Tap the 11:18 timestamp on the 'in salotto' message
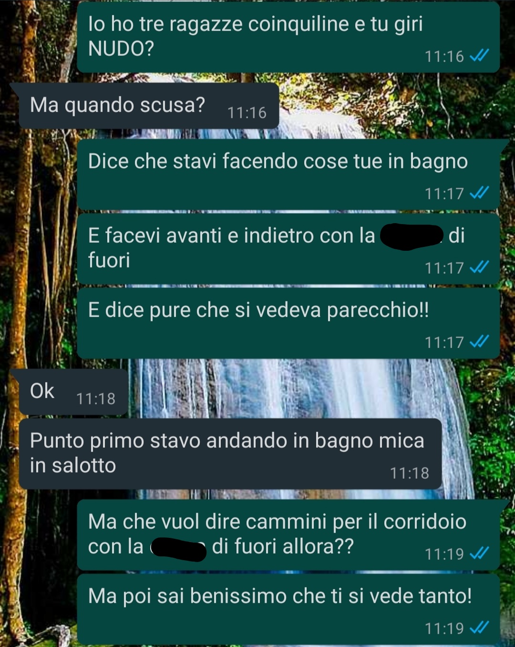 coord(410,473)
